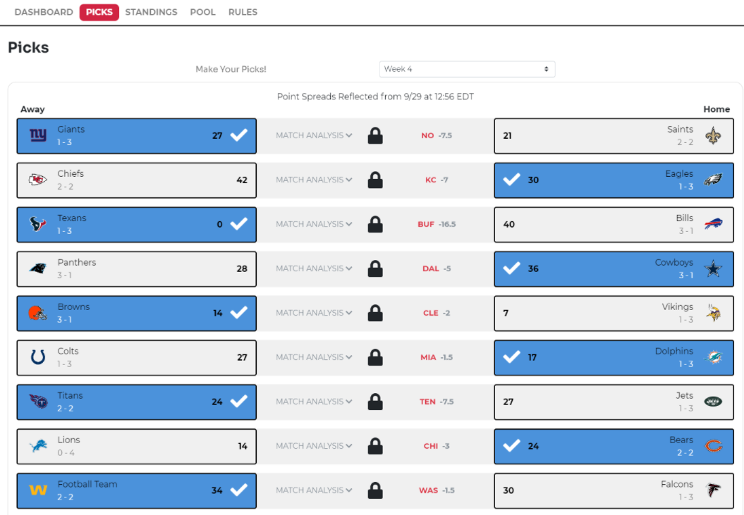
Task: Click the Bills team logo
Action: [x=714, y=225]
